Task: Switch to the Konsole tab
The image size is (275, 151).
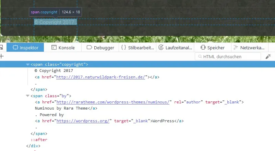Action: [x=63, y=48]
